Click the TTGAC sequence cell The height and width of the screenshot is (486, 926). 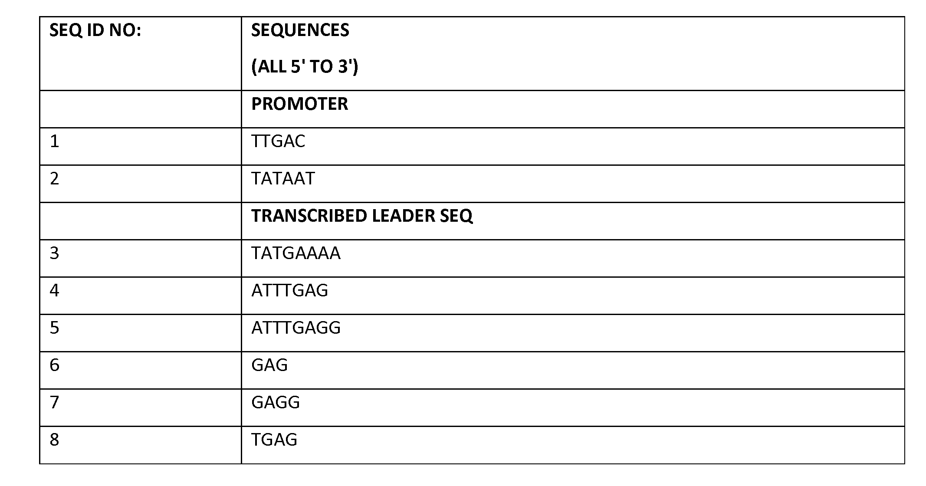pos(278,141)
